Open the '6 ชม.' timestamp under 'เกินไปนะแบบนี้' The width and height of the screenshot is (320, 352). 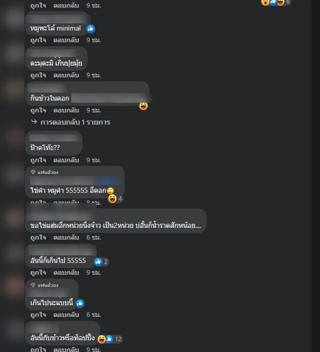coord(94,315)
